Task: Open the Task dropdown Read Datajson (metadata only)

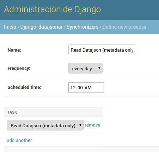Action: click(x=45, y=125)
